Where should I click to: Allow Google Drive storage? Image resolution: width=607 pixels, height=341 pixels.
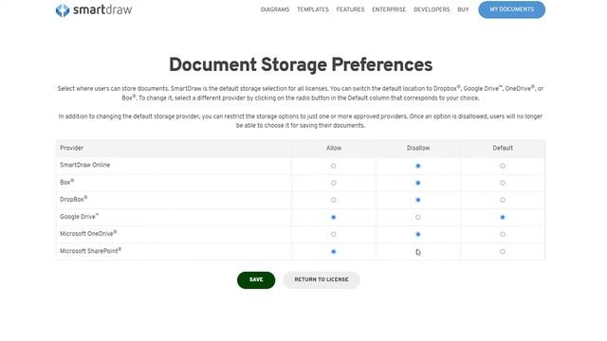tap(333, 217)
